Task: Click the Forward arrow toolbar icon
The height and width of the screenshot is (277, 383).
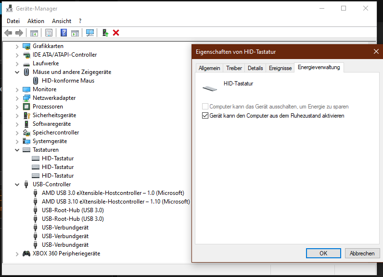Action: pyautogui.click(x=19, y=33)
